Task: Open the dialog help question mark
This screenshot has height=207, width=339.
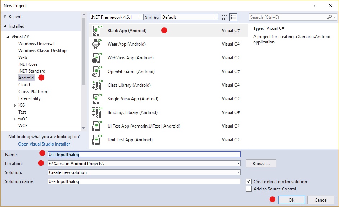Action: [314, 6]
